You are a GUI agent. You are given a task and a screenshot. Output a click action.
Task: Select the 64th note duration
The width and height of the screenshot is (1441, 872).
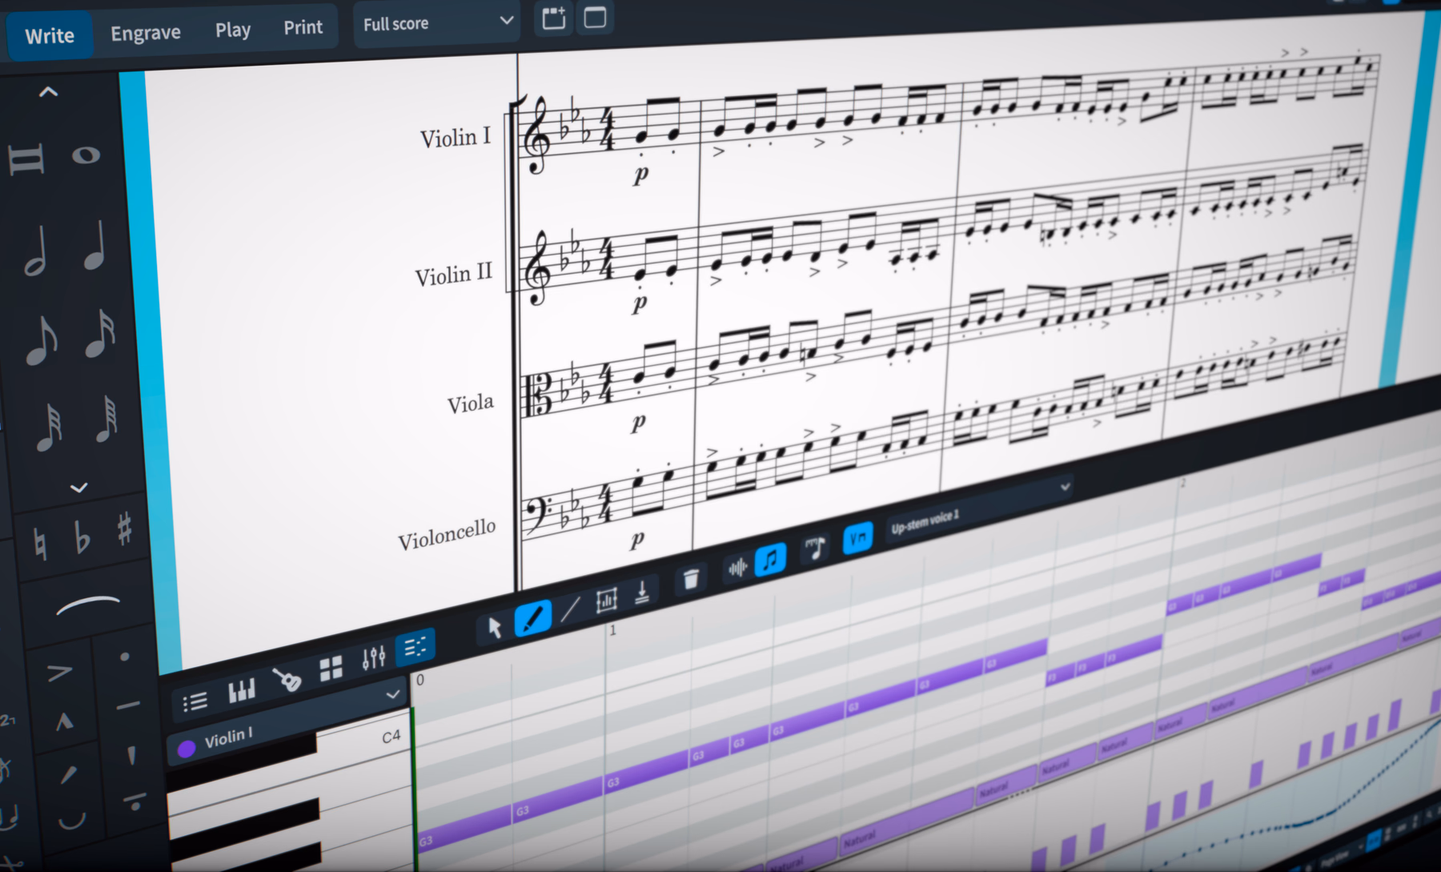point(106,419)
